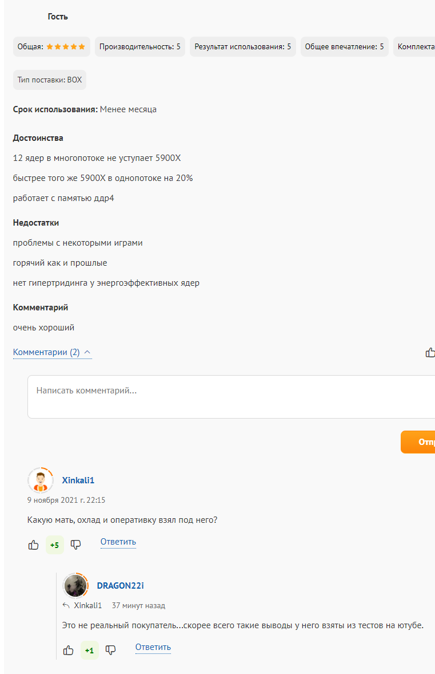This screenshot has width=435, height=674.
Task: Click the reply arrow to Xinkali1
Action: [66, 606]
